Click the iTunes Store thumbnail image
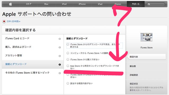Screen dimensions: 169x95 click(146, 37)
